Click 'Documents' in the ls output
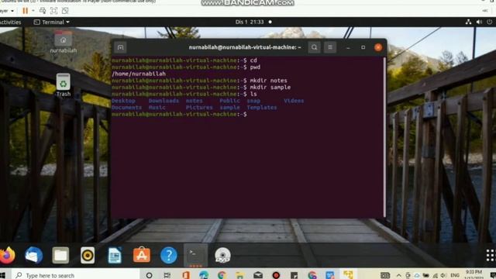This screenshot has height=279, width=496. tap(126, 108)
